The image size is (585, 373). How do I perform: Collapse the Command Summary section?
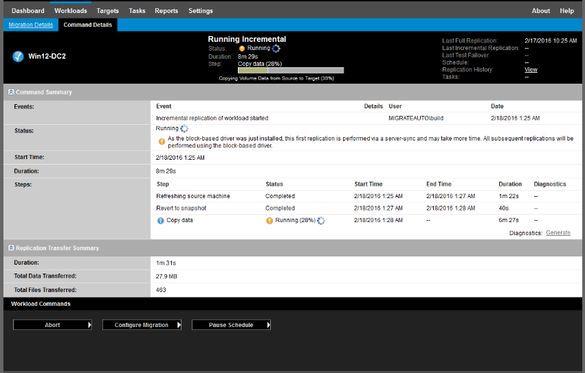point(10,92)
